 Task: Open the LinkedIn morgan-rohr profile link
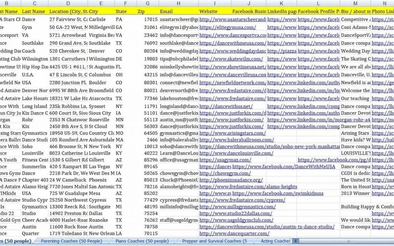[318, 120]
